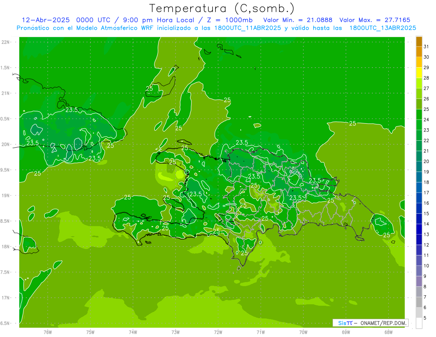The height and width of the screenshot is (337, 436).
Task: Click the green legend swatch between 24 and 25
Action: click(419, 115)
